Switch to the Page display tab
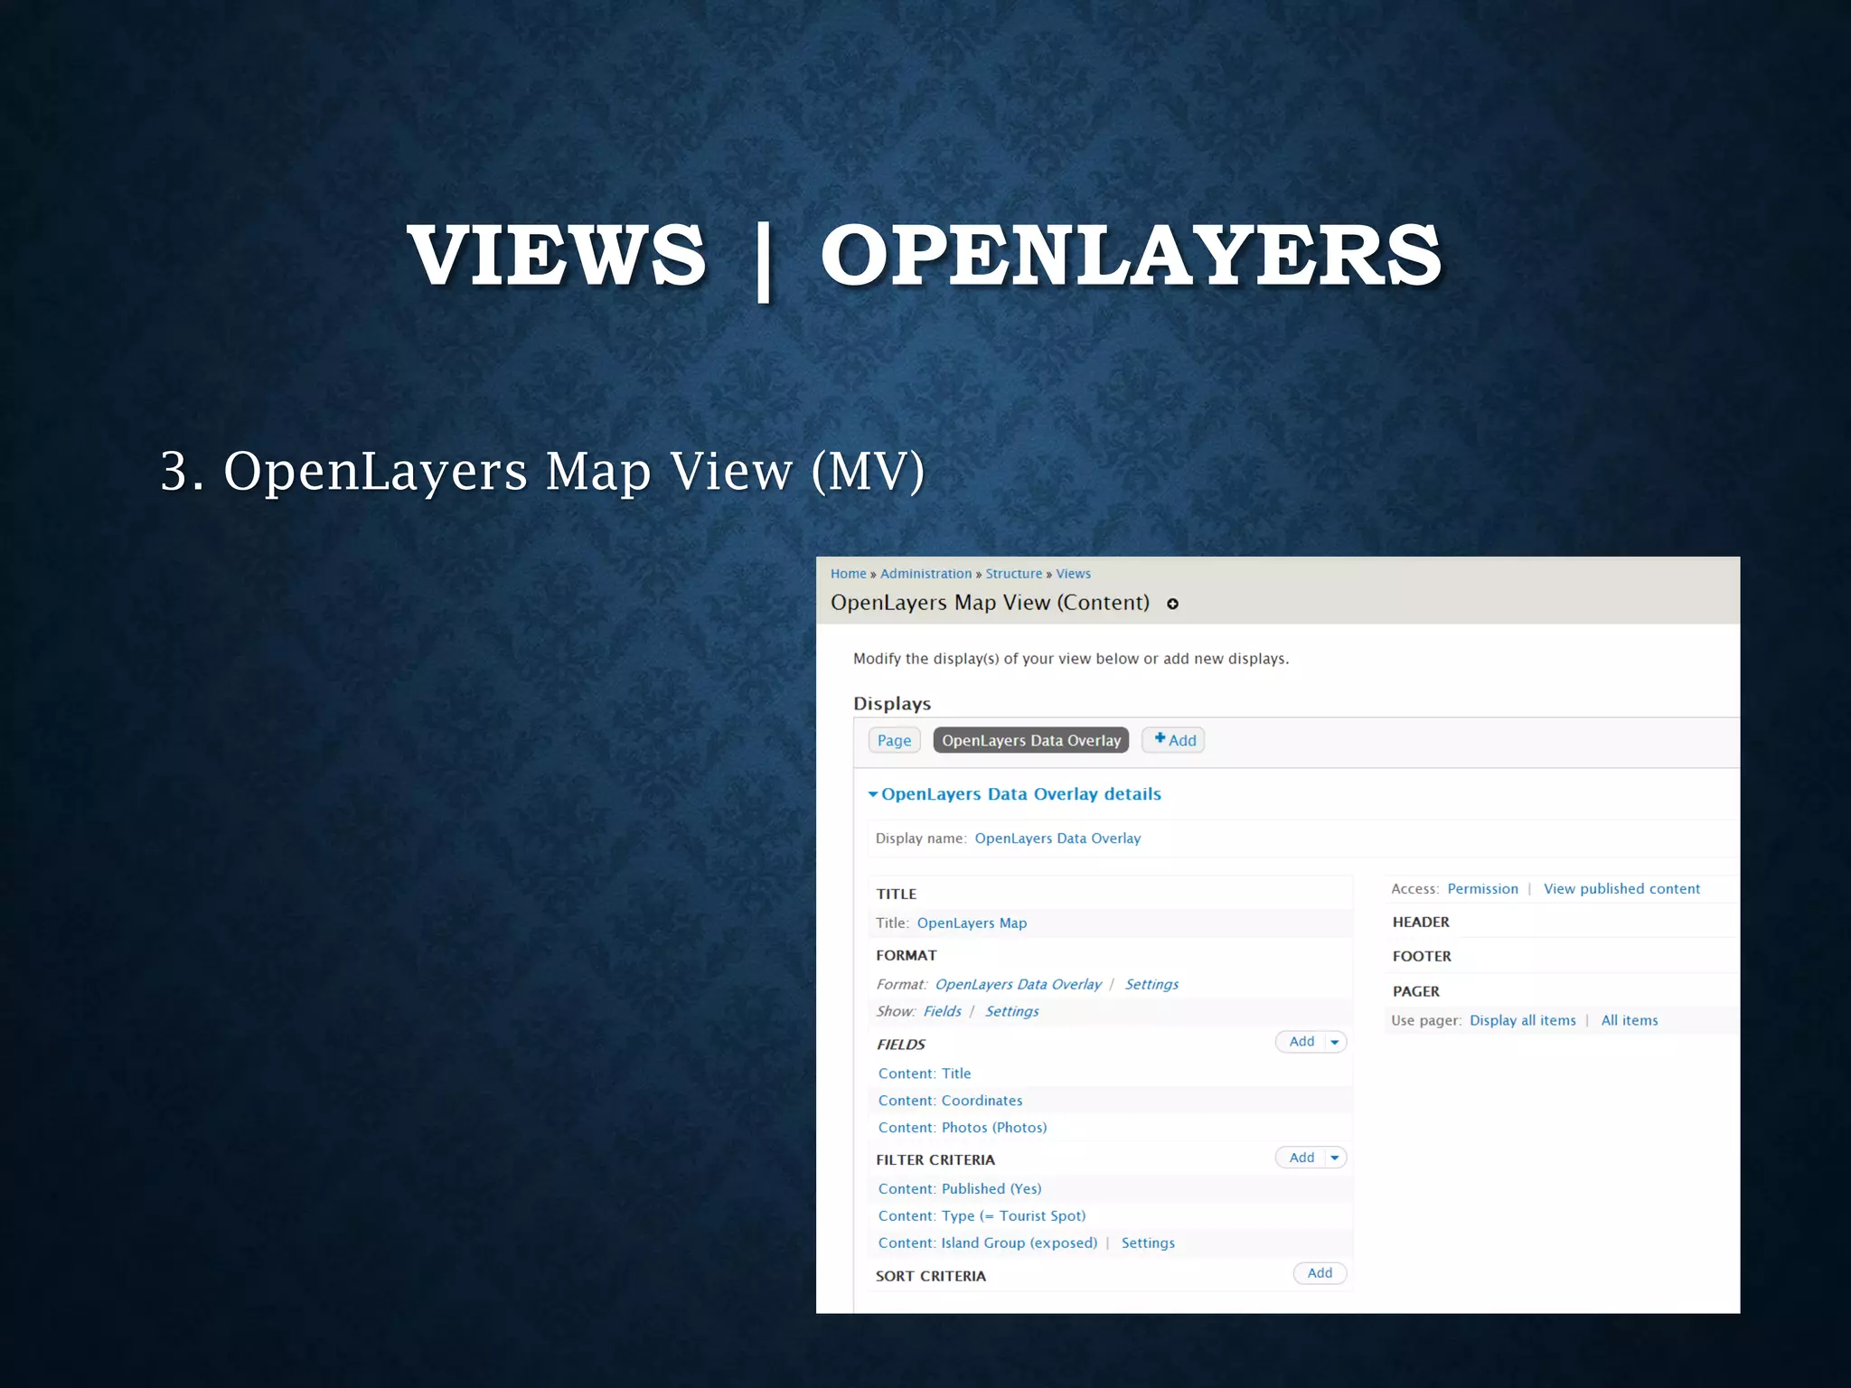Image resolution: width=1851 pixels, height=1388 pixels. pos(894,740)
